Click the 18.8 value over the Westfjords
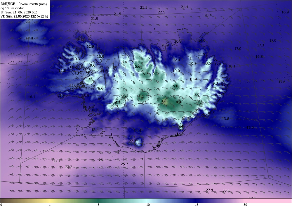Viewport: 292px width, 207px height. pyautogui.click(x=80, y=39)
